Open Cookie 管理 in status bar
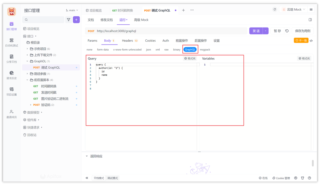 [x=281, y=178]
